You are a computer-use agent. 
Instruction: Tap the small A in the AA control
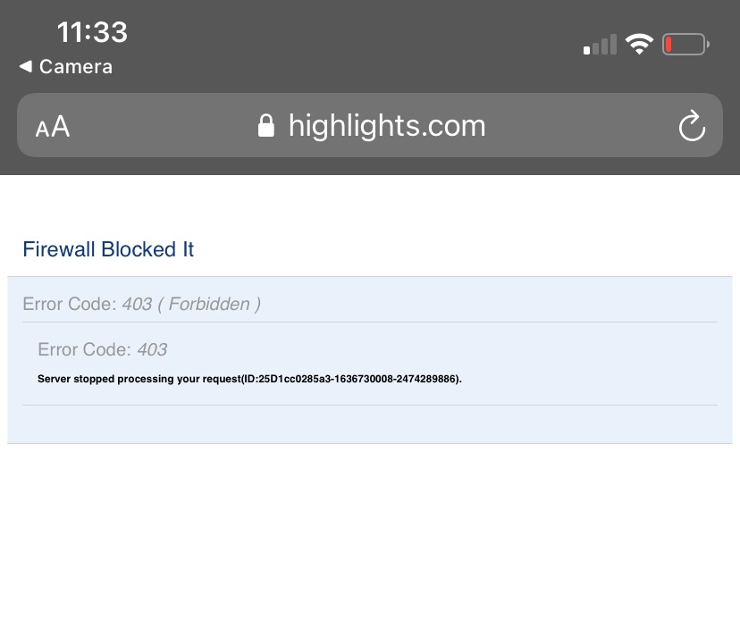click(42, 130)
